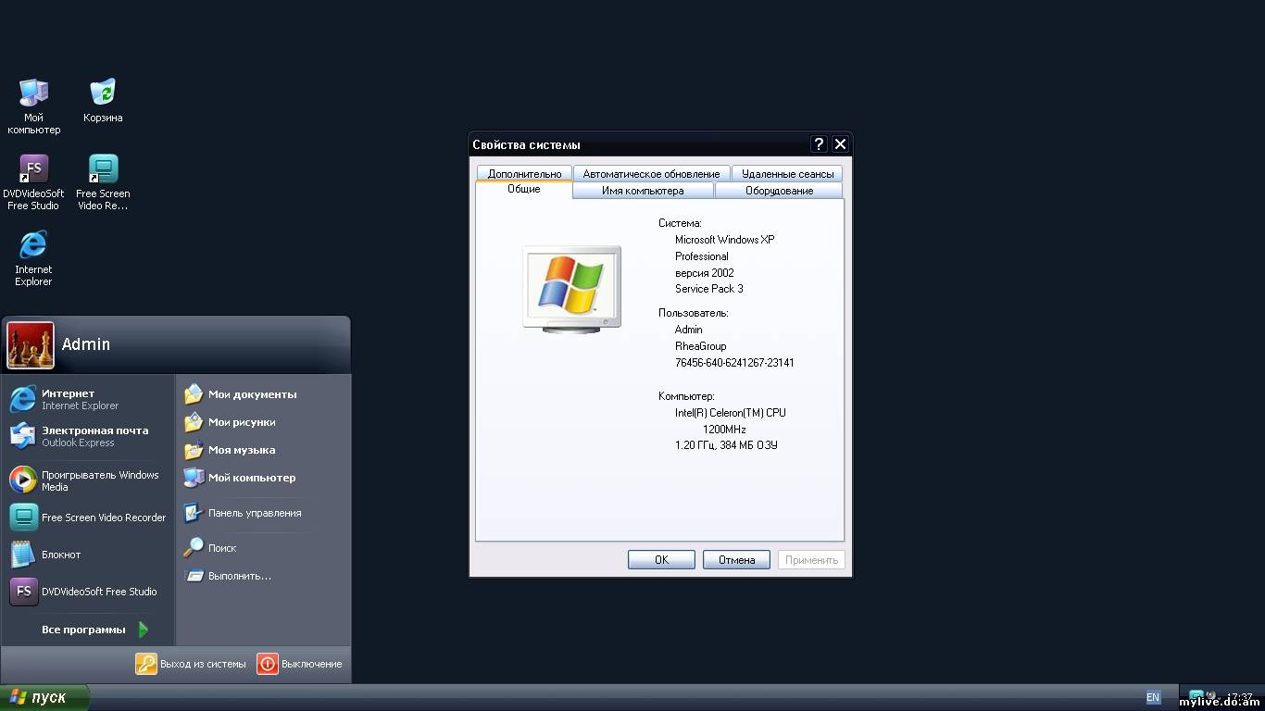The image size is (1265, 711).
Task: Open Free Screen Video Recorder desktop shortcut
Action: point(103,170)
